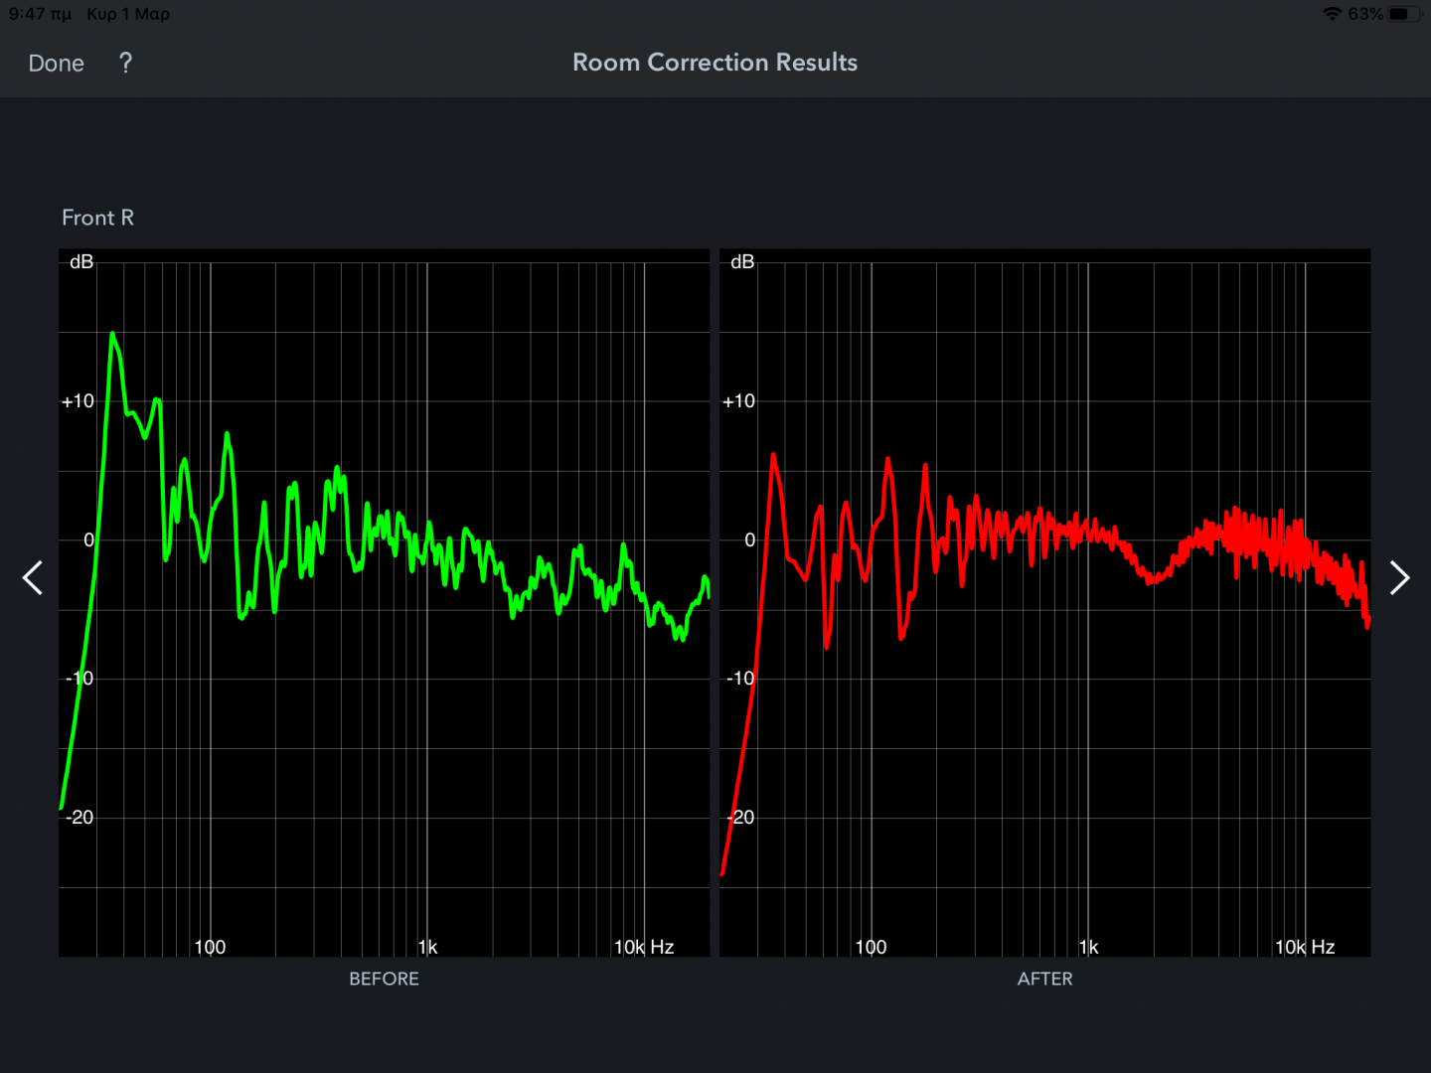Image resolution: width=1431 pixels, height=1073 pixels.
Task: Tap the 10k Hz label on BEFORE graph
Action: 644,947
